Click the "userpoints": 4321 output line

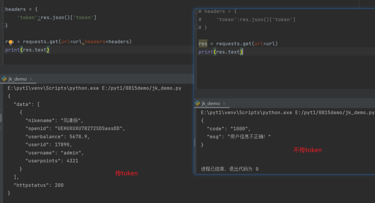(52, 161)
